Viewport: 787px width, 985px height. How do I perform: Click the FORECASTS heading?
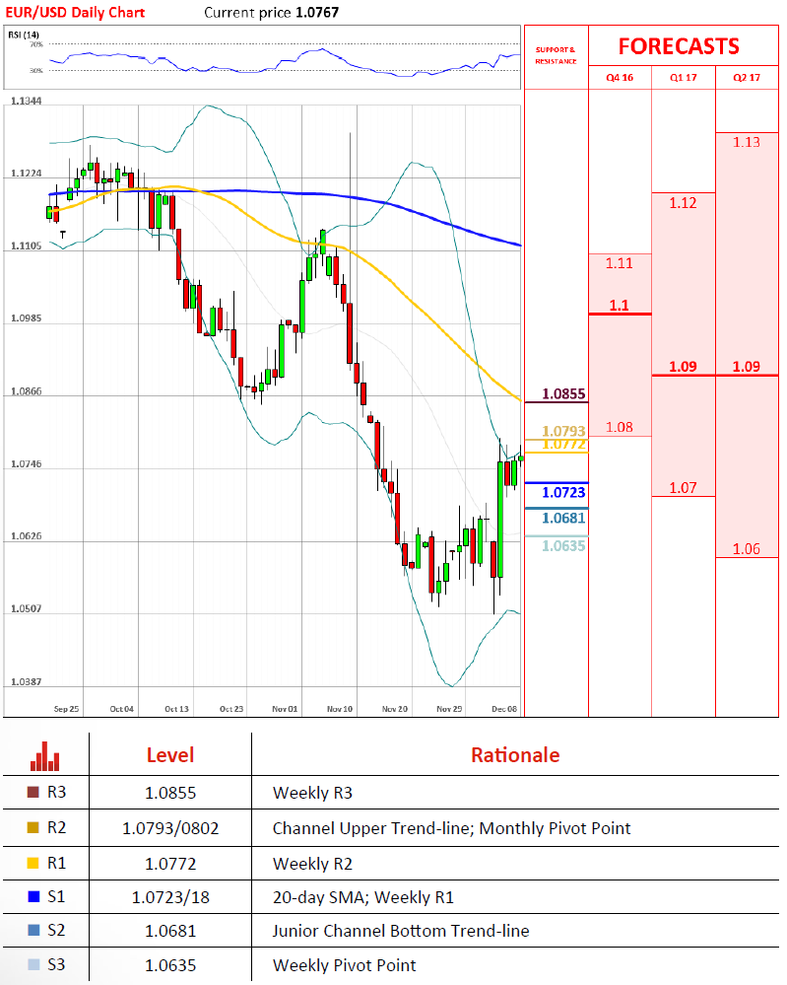tap(679, 46)
